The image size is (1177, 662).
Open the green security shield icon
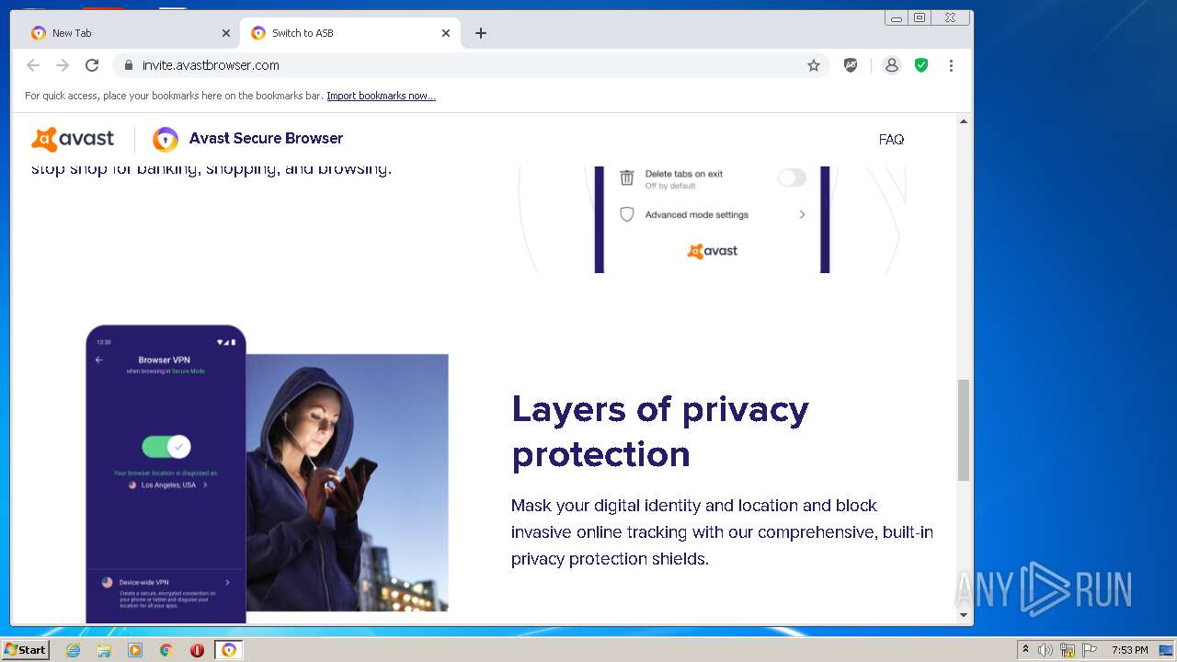click(x=921, y=65)
